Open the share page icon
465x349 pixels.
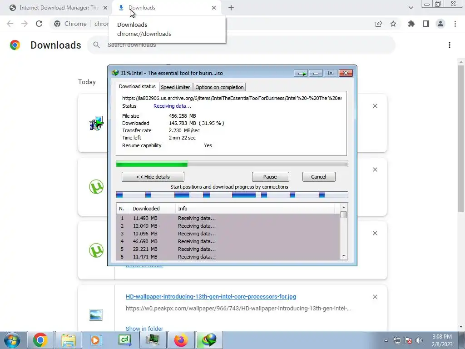click(x=379, y=24)
